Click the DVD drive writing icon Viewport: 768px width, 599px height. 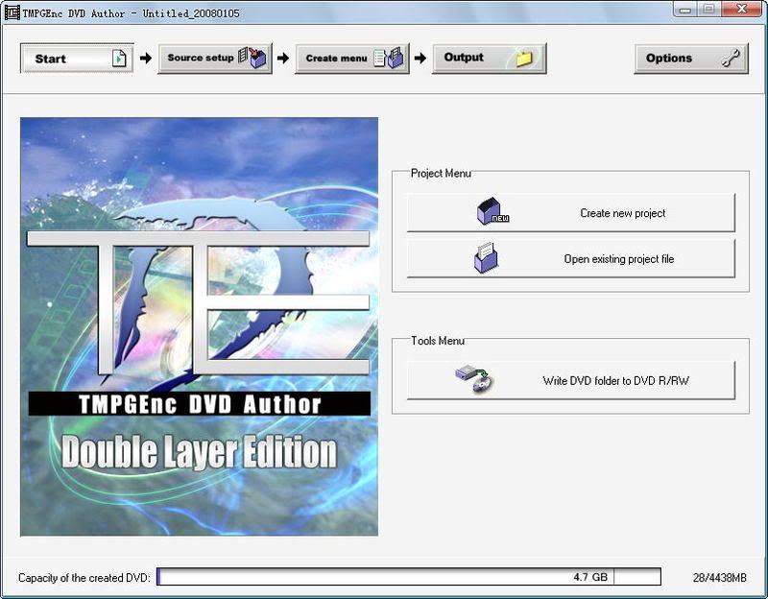(474, 380)
